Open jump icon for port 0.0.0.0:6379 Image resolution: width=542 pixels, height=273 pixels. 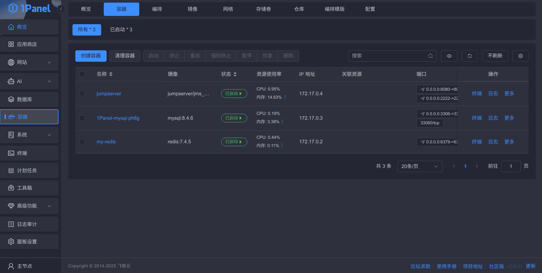point(423,142)
